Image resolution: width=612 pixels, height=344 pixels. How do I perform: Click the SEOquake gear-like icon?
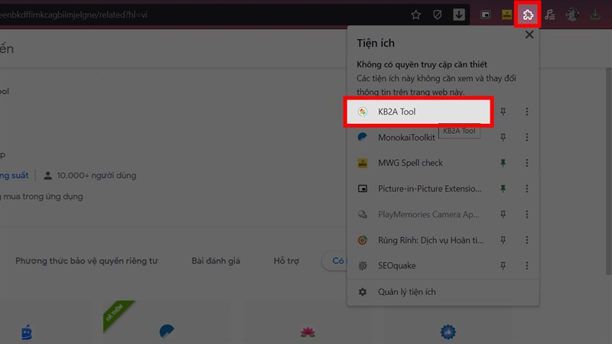[x=363, y=265]
